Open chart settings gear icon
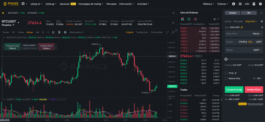The image size is (265, 122). [65, 32]
